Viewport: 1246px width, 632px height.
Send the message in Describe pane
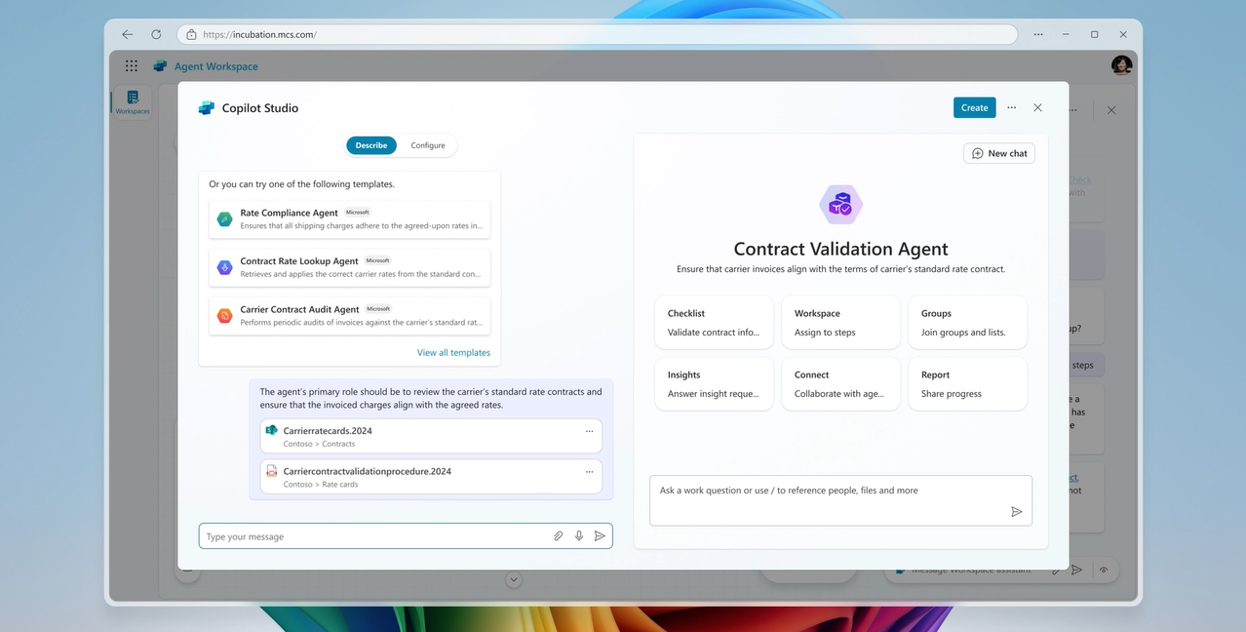(x=600, y=535)
